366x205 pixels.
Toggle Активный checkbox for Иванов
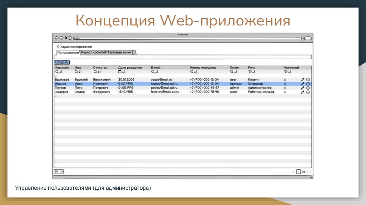(285, 84)
